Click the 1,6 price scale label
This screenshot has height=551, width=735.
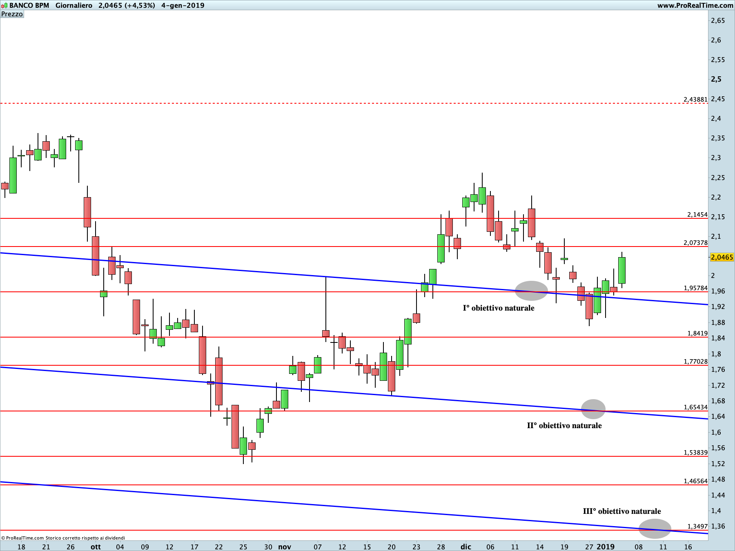[716, 432]
